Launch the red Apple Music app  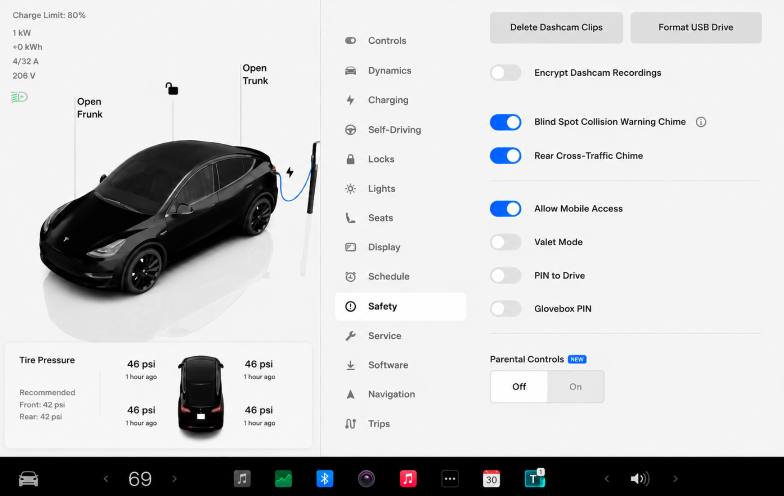coord(408,478)
